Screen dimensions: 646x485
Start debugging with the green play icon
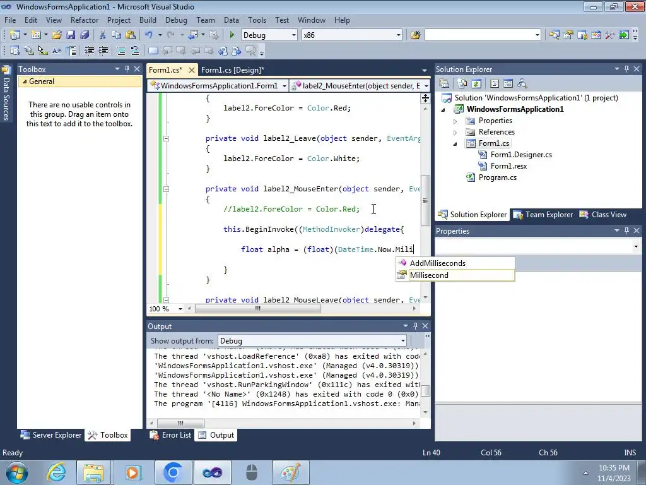232,35
